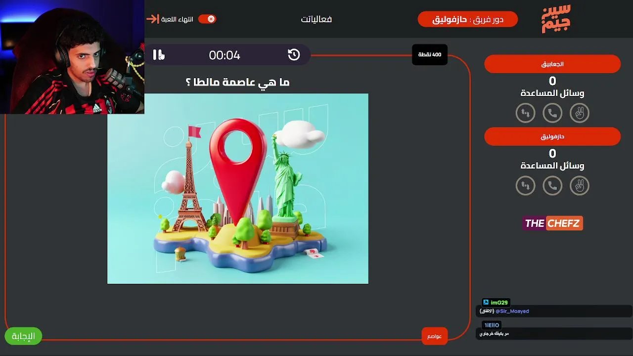Image resolution: width=633 pixels, height=356 pixels.
Task: Click the عواصم category tag
Action: (x=434, y=336)
